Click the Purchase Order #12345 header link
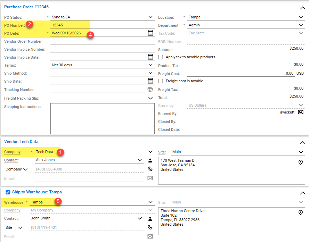The image size is (309, 242). (26, 7)
